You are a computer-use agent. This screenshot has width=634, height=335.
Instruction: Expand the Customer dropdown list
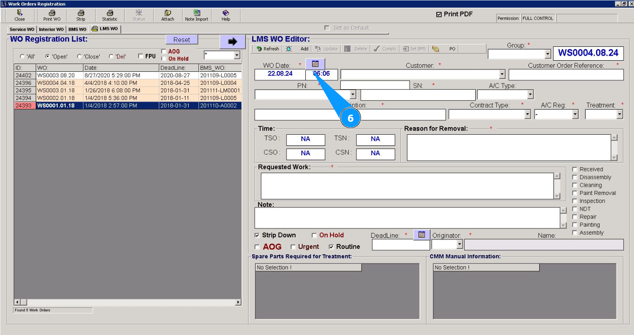(x=502, y=74)
